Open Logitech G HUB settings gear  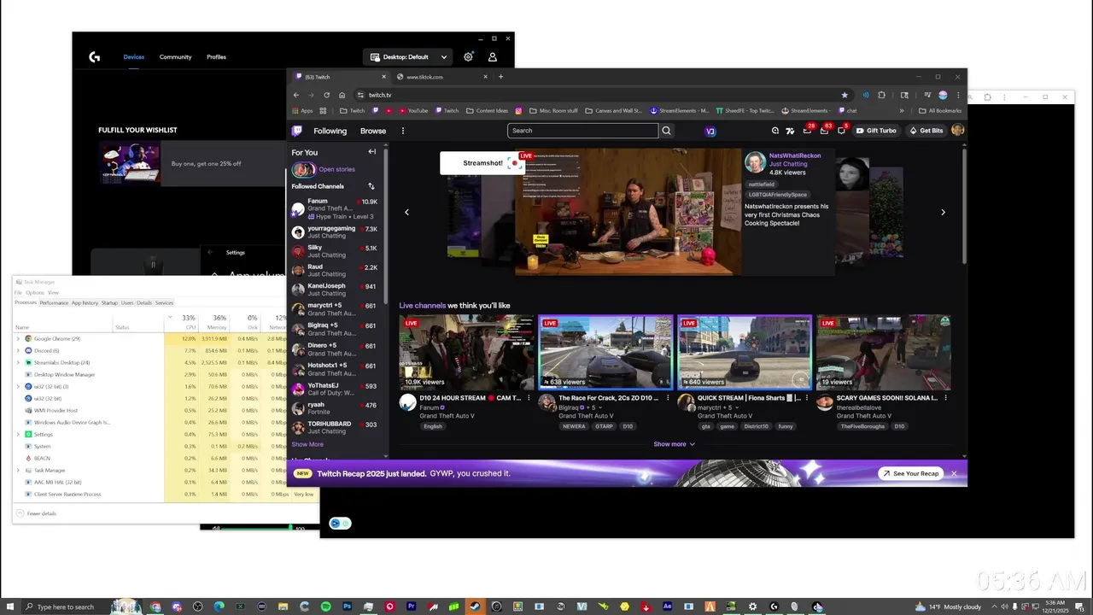point(468,56)
